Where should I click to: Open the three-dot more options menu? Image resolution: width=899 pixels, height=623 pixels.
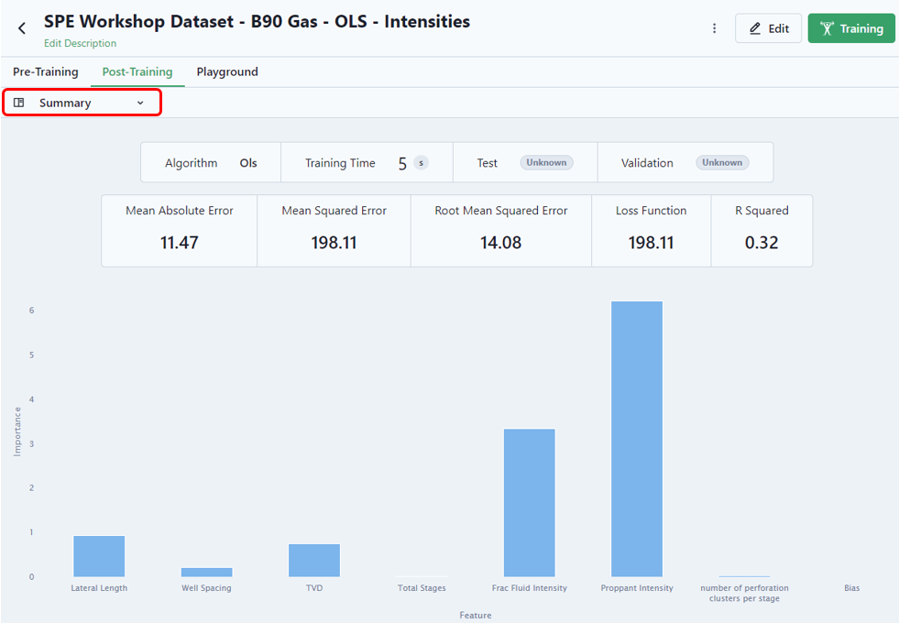tap(714, 28)
